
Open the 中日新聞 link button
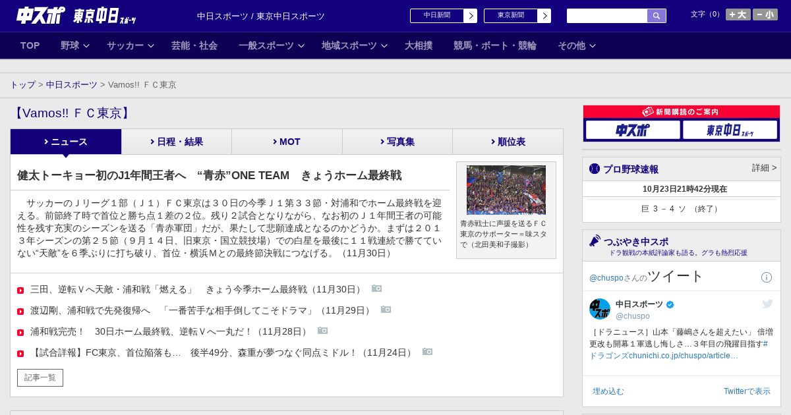point(437,16)
